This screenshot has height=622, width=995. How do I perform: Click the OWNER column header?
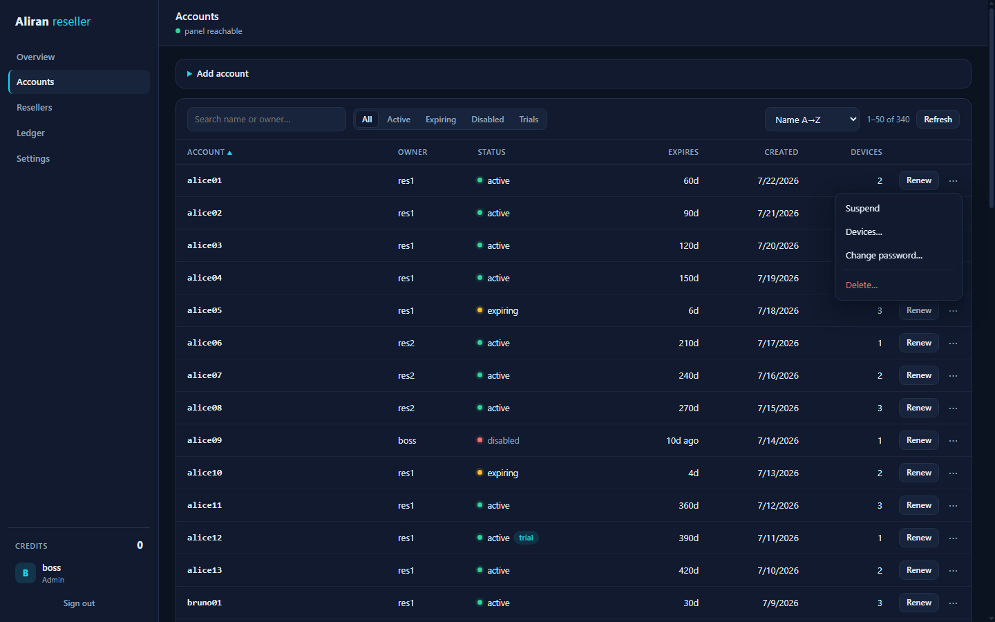pyautogui.click(x=413, y=152)
